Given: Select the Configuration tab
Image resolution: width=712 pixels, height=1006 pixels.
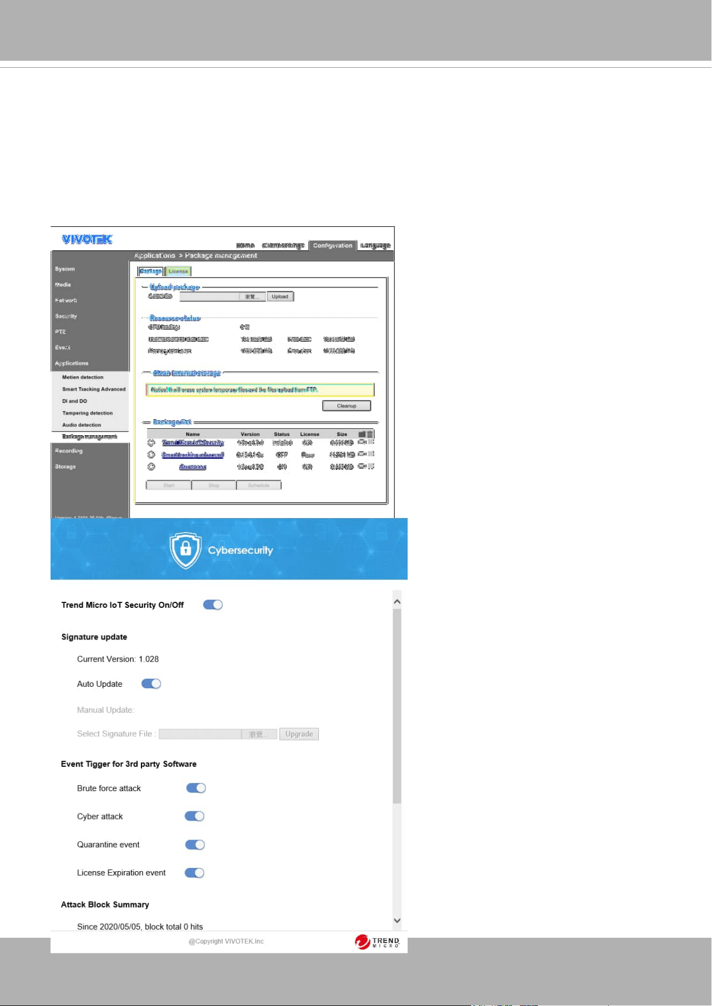Looking at the screenshot, I should point(332,246).
